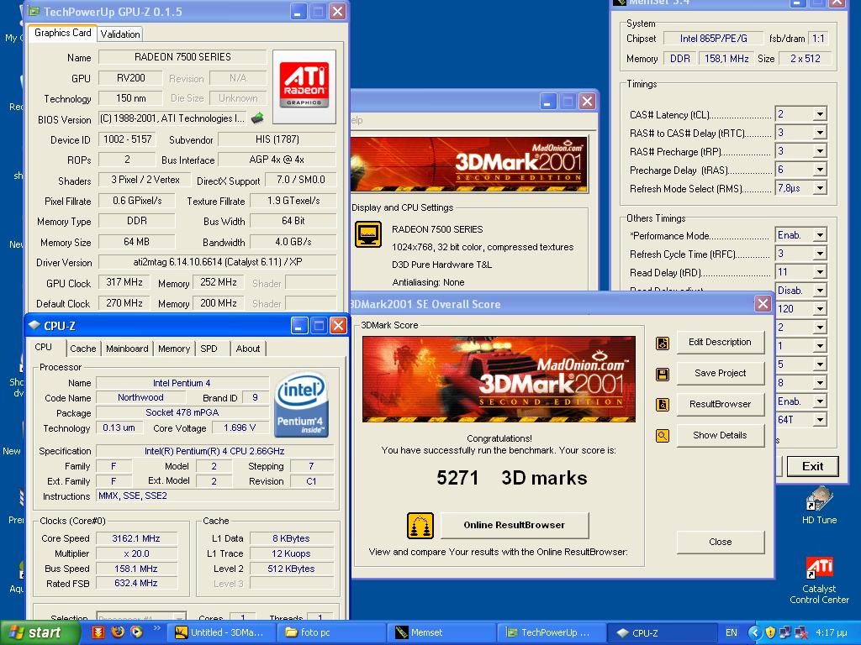
Task: Open CAS# Latency (tCL) dropdown
Action: [820, 114]
